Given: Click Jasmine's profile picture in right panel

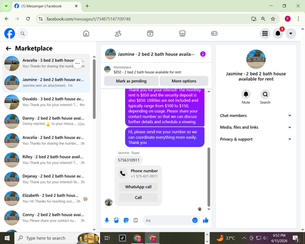Looking at the screenshot, I should (x=256, y=59).
